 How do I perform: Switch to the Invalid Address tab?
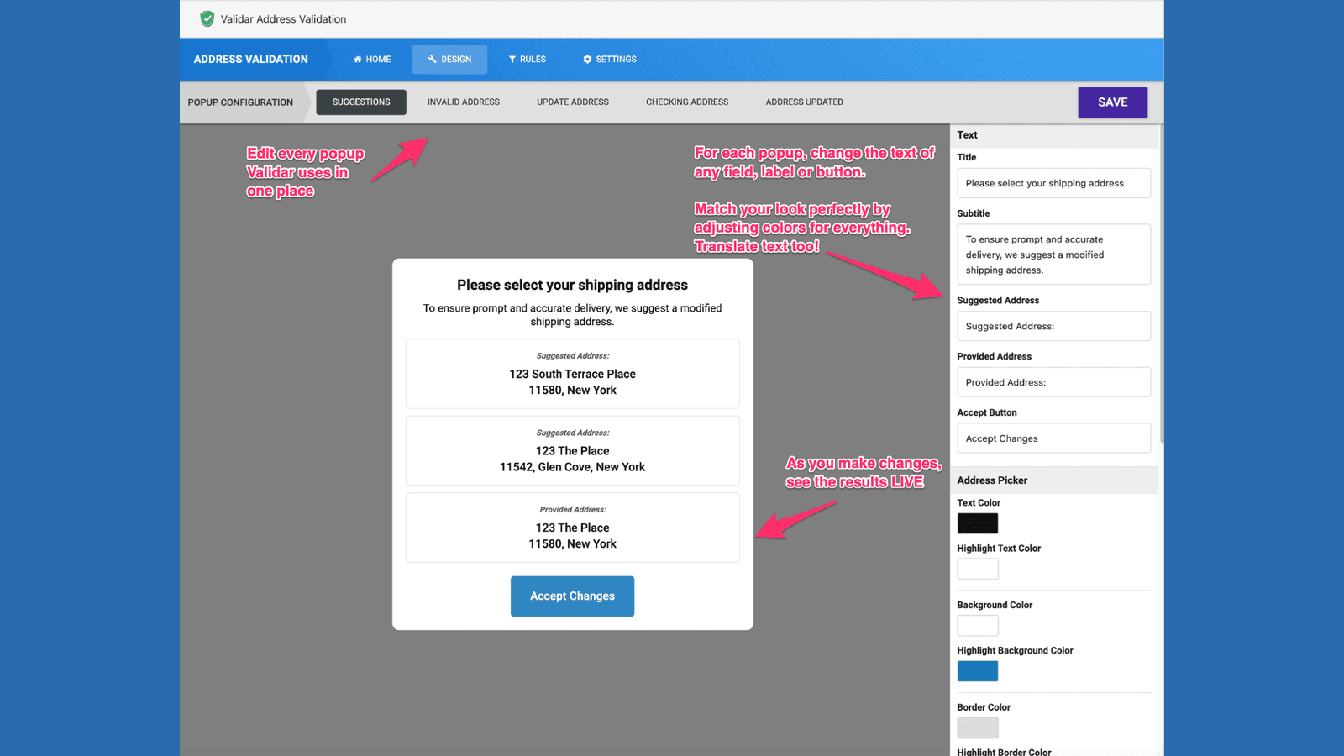pos(463,102)
